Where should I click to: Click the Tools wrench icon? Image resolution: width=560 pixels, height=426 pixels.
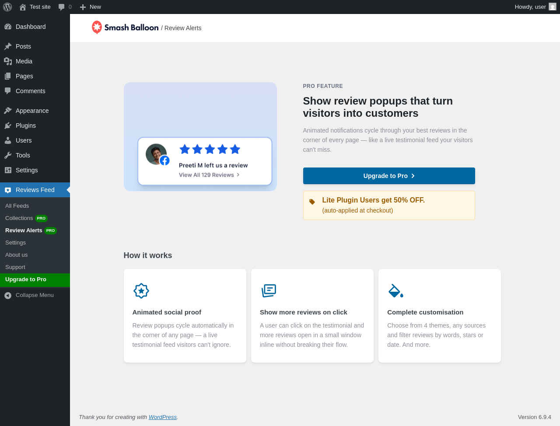pyautogui.click(x=8, y=155)
